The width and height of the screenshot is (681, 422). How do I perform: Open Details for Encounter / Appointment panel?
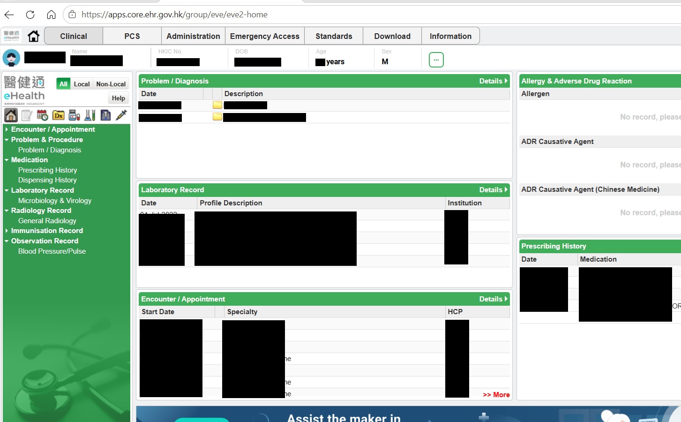[493, 299]
